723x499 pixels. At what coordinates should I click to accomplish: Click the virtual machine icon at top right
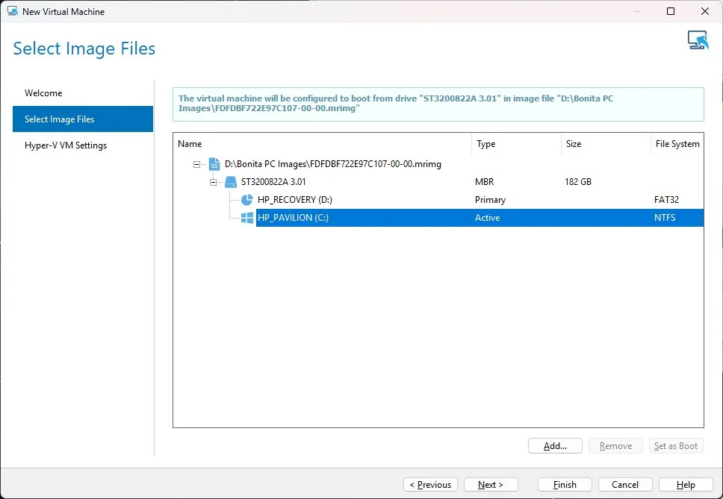(x=698, y=40)
